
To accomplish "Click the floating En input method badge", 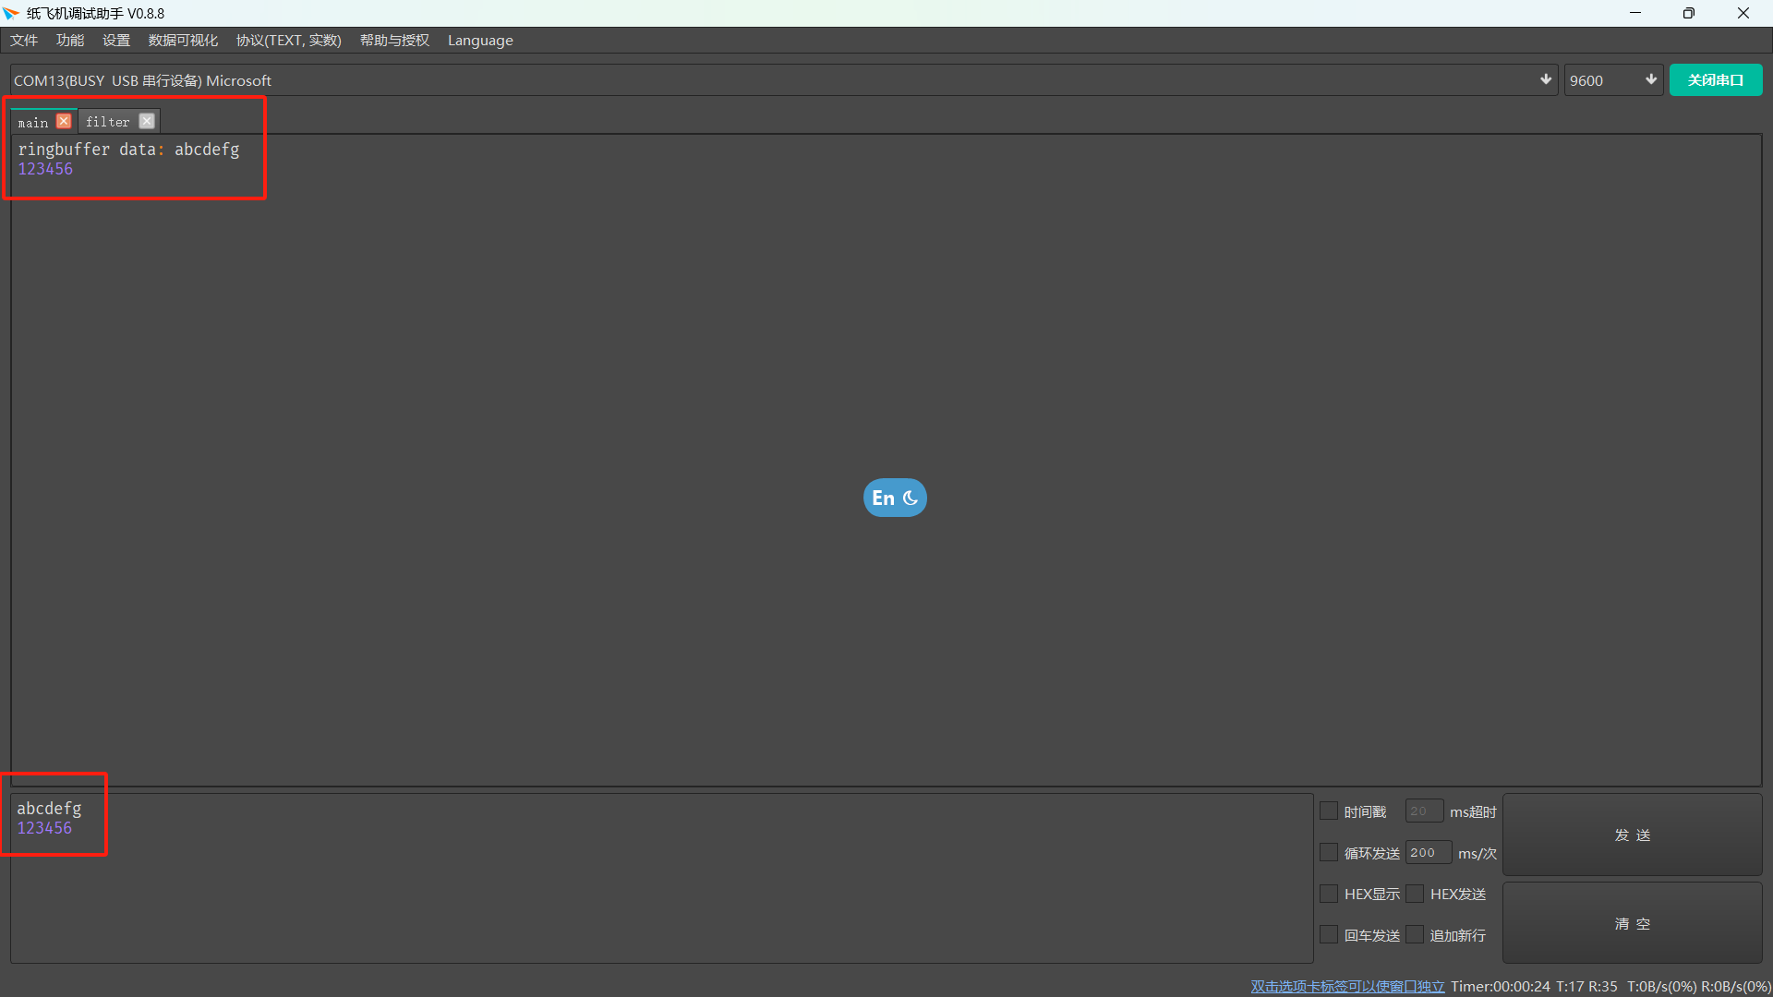I will pyautogui.click(x=894, y=498).
